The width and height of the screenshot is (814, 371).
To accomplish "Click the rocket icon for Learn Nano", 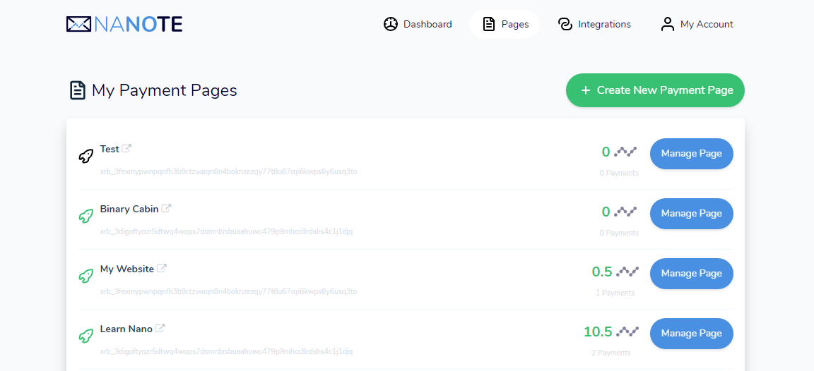I will pyautogui.click(x=85, y=336).
